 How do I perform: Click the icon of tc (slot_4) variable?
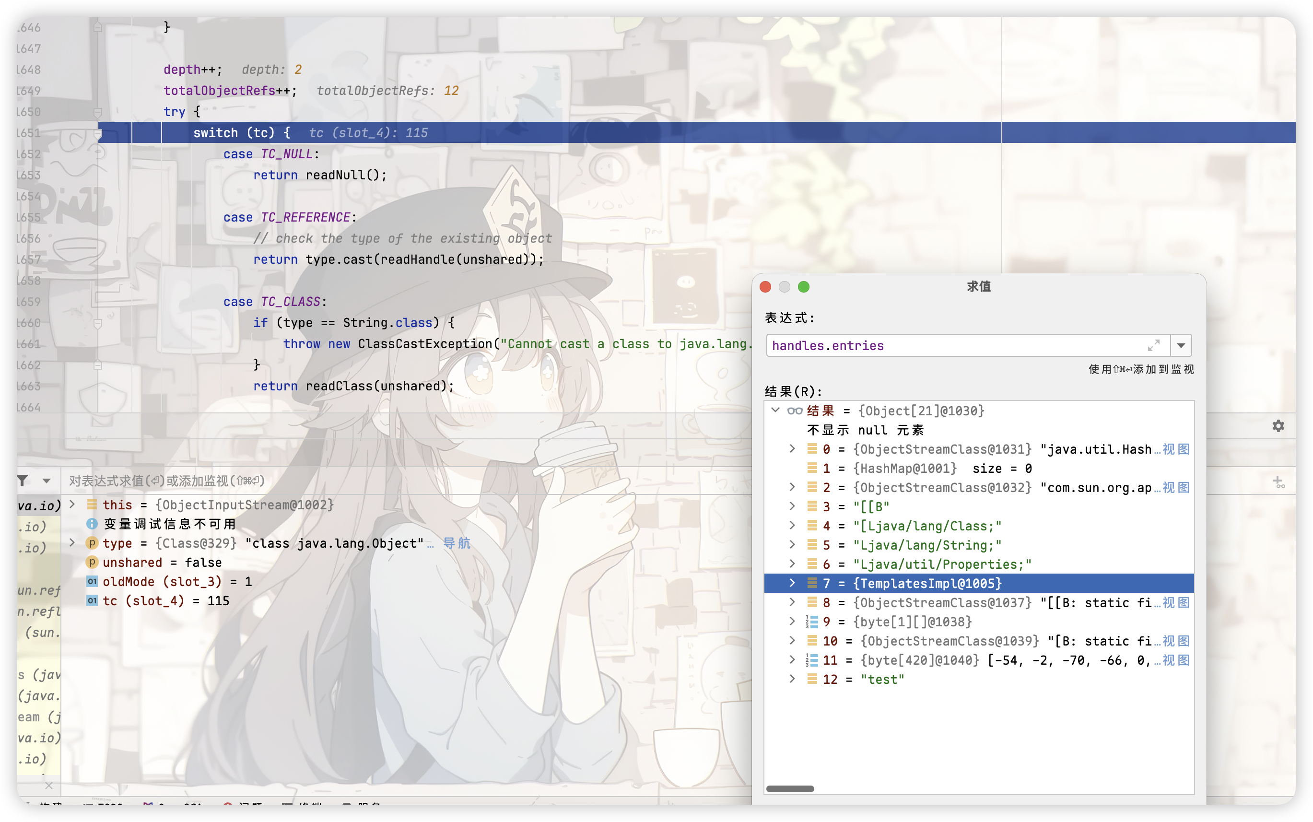click(92, 601)
